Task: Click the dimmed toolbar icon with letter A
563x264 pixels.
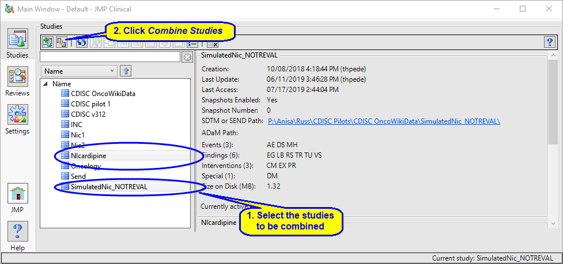Action: (96, 42)
